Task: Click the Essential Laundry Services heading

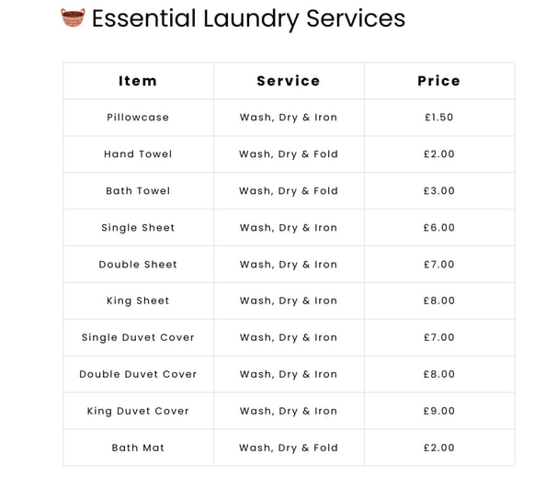Action: pos(248,18)
